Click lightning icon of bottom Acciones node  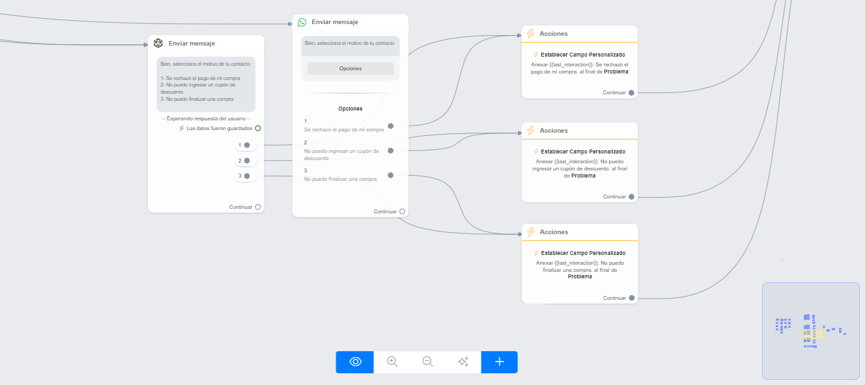[x=530, y=232]
